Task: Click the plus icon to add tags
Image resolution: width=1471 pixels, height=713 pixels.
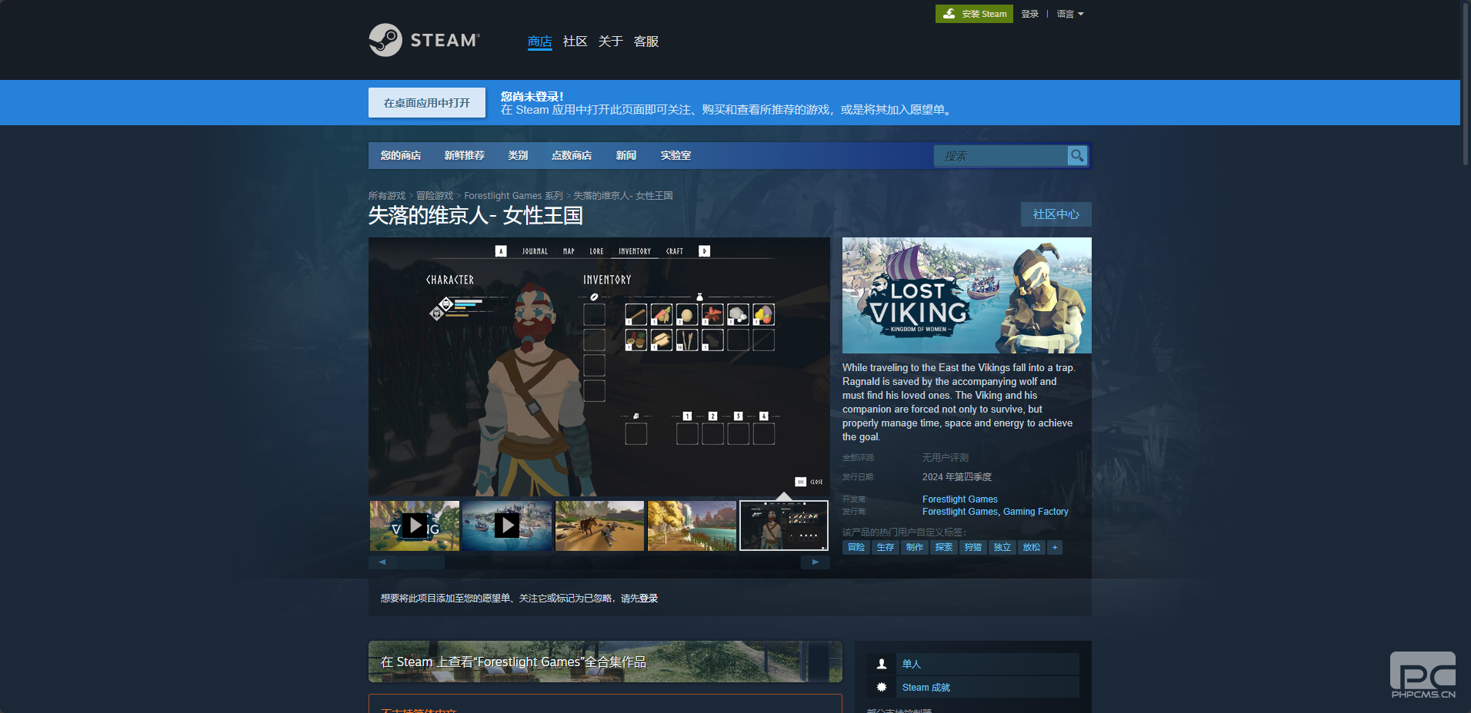Action: [1055, 547]
